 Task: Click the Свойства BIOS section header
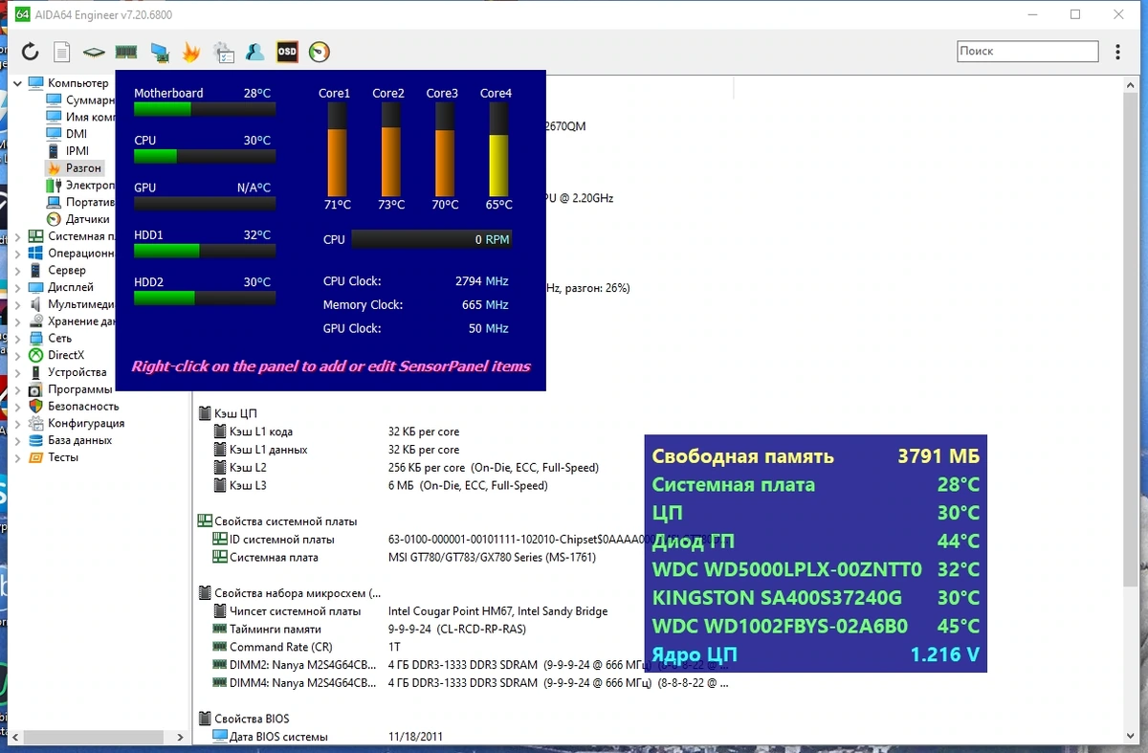[x=252, y=719]
